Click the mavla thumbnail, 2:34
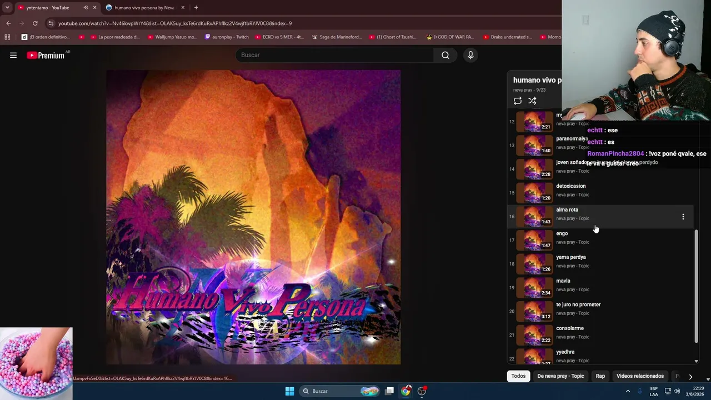Image resolution: width=711 pixels, height=400 pixels. pyautogui.click(x=534, y=287)
